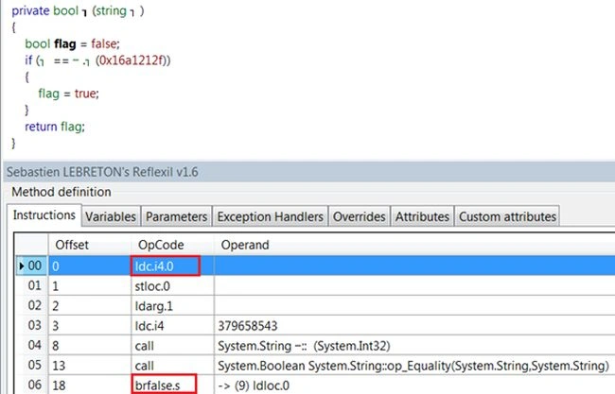Select row header 00 with arrow
The image size is (615, 394).
pos(31,266)
